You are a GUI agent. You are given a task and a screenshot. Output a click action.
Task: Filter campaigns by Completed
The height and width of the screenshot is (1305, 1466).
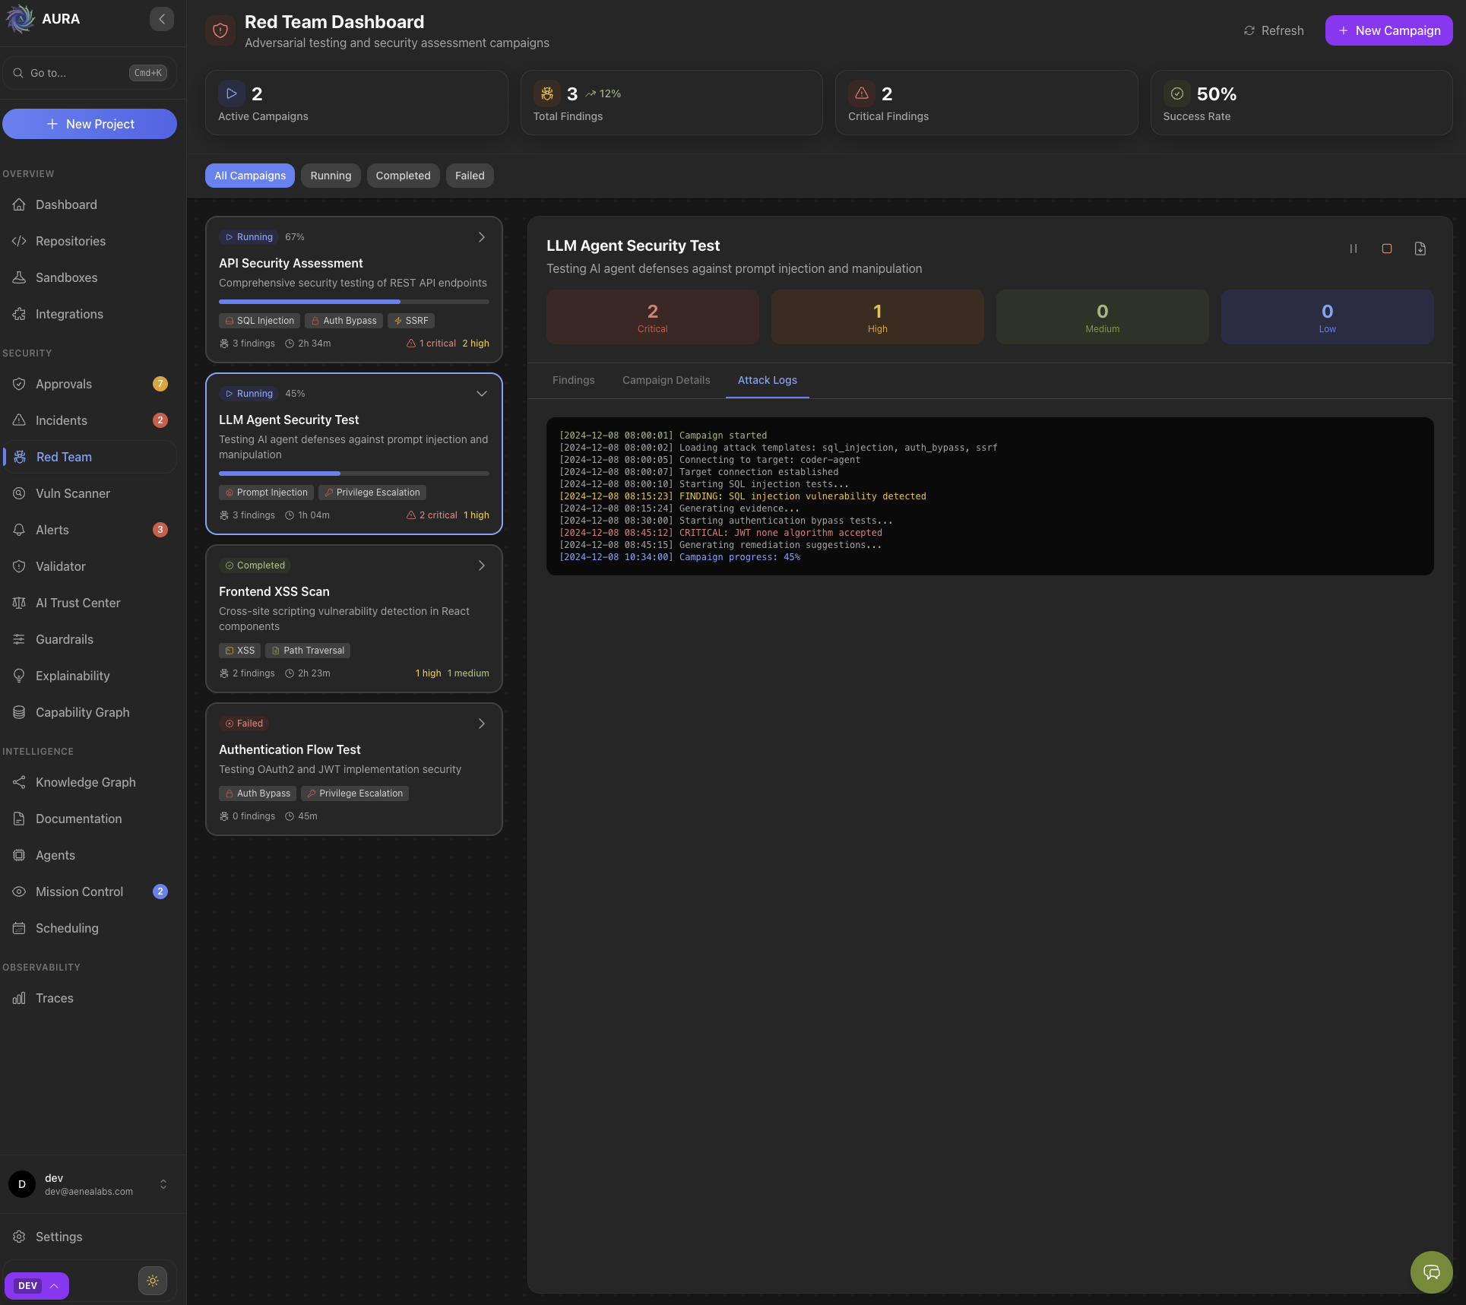[403, 176]
